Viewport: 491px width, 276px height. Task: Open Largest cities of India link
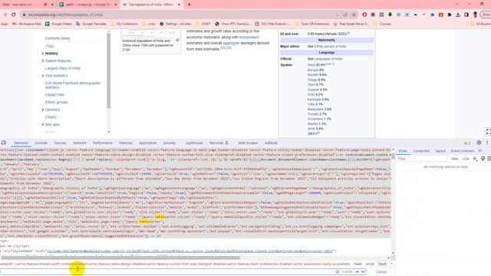(x=63, y=68)
